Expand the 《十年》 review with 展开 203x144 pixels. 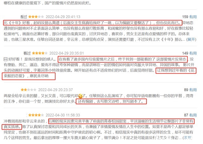(191, 39)
